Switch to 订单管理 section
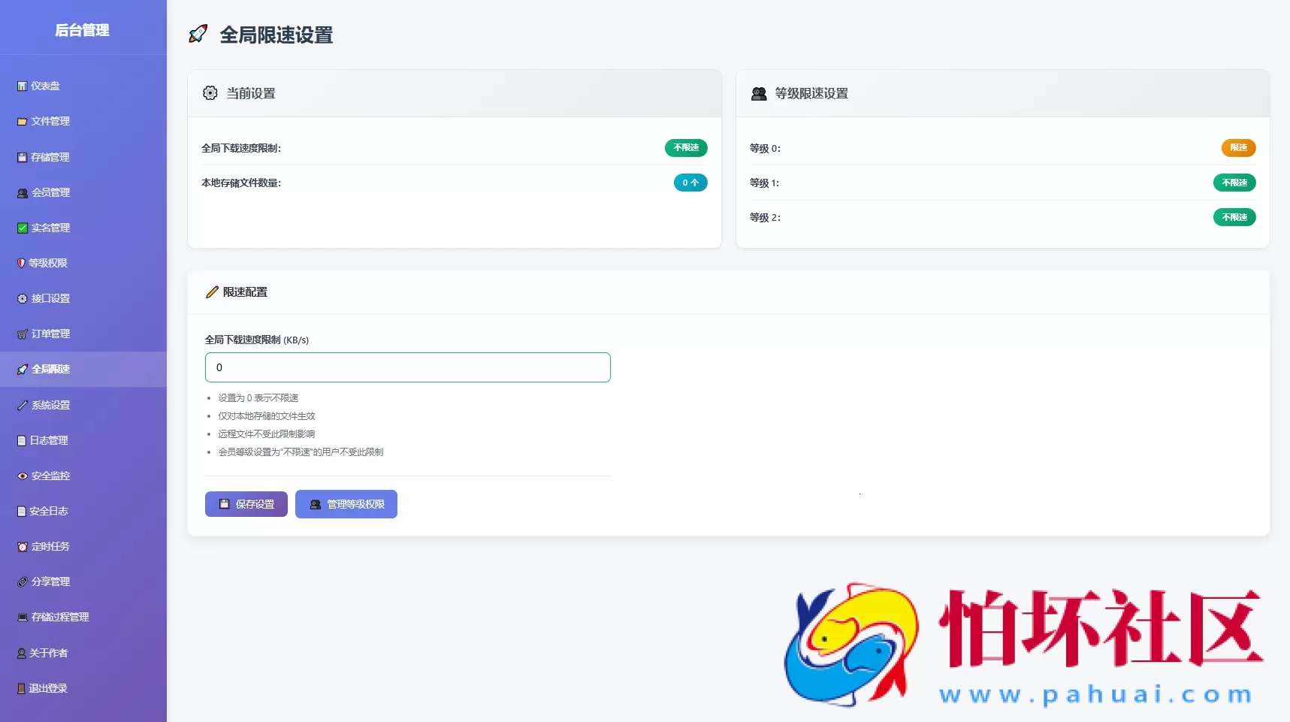Screen dimensions: 1290x722 (x=50, y=334)
